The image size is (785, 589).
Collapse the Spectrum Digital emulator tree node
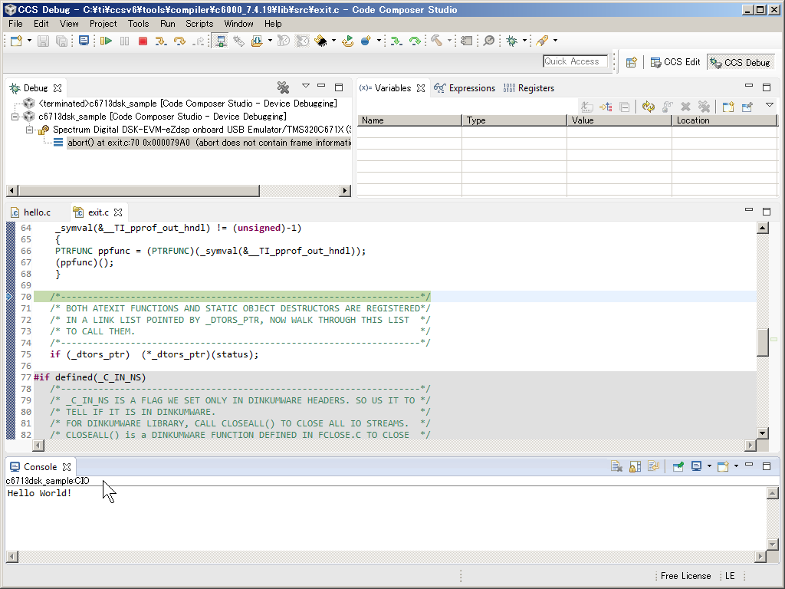[x=29, y=130]
